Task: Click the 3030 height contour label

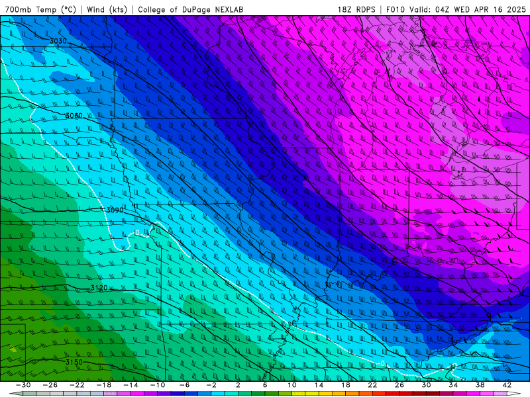Action: point(58,41)
